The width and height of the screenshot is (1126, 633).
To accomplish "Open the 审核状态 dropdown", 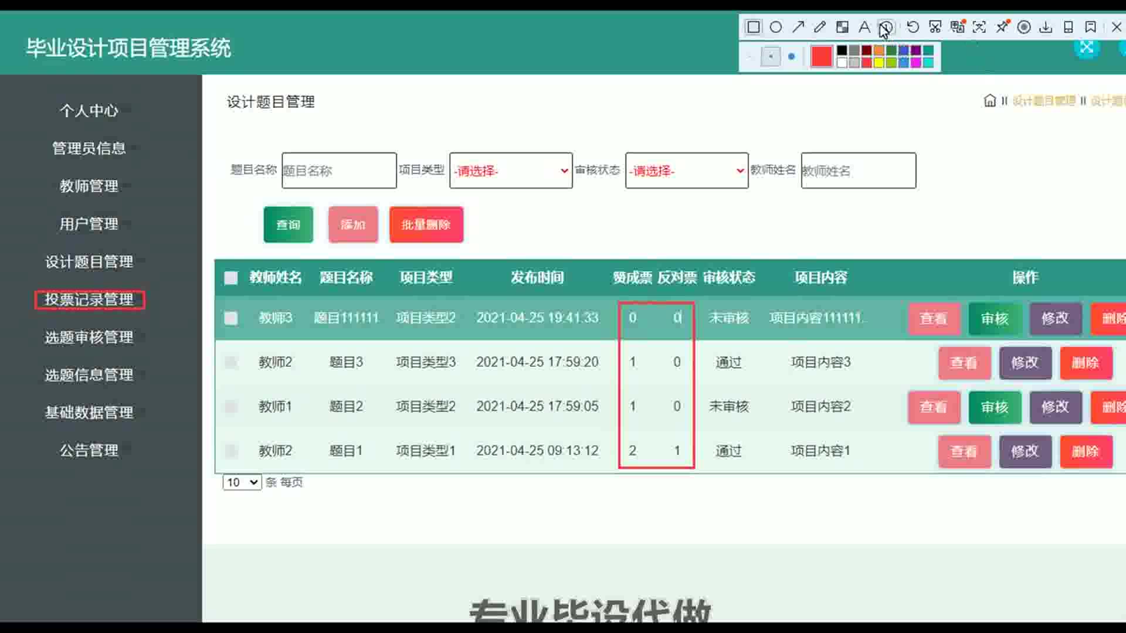I will pos(687,171).
